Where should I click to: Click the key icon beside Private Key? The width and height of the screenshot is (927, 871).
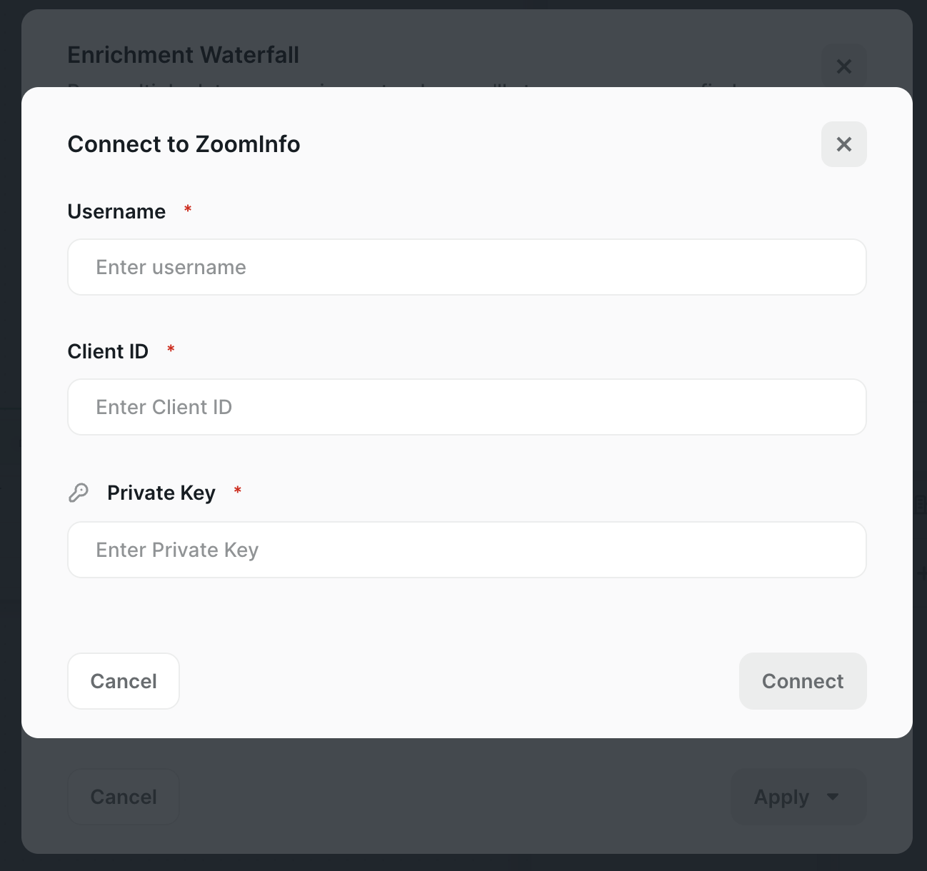pyautogui.click(x=79, y=492)
